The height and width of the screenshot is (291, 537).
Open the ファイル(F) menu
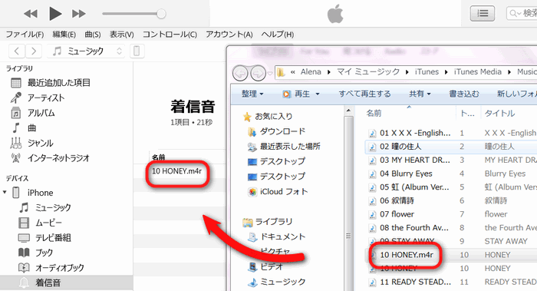pos(25,35)
